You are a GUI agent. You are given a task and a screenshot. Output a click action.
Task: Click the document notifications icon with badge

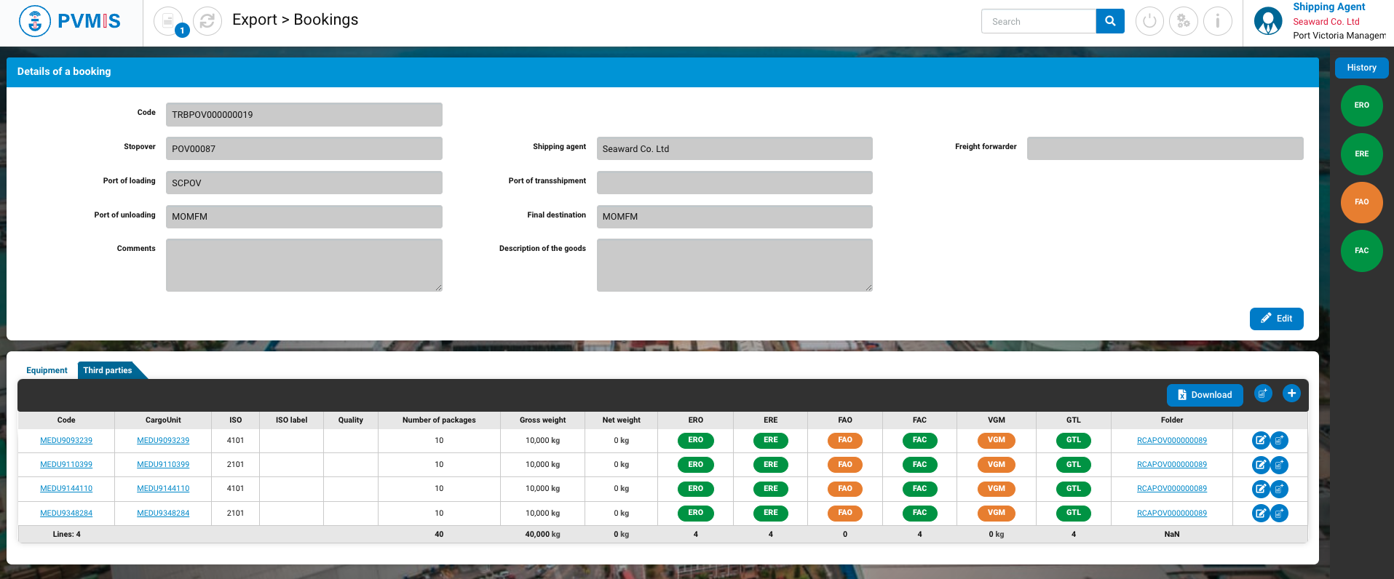tap(169, 21)
